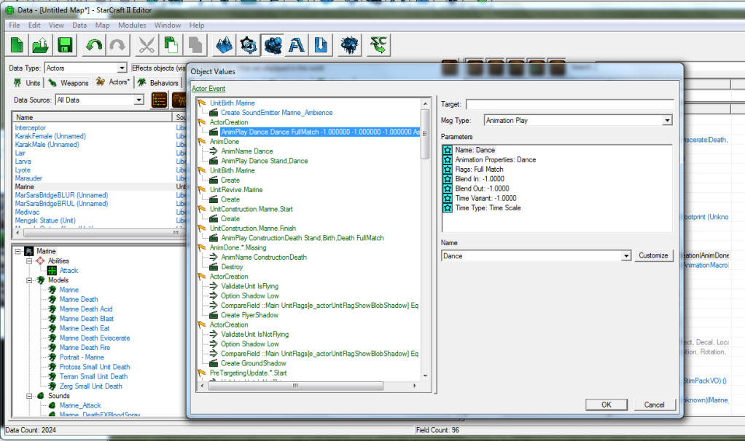Click star icon beside Time Type parameter

[448, 207]
